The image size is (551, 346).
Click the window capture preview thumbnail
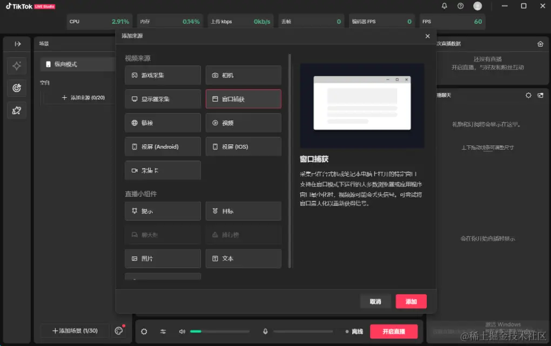(362, 105)
